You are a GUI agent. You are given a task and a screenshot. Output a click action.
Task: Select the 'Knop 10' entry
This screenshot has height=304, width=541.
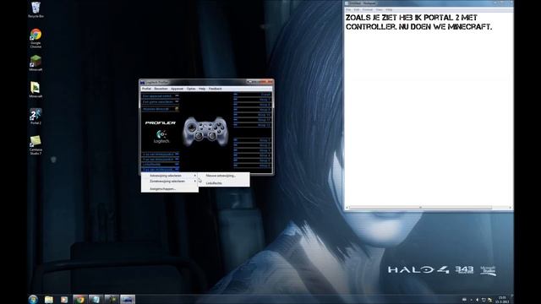253,115
